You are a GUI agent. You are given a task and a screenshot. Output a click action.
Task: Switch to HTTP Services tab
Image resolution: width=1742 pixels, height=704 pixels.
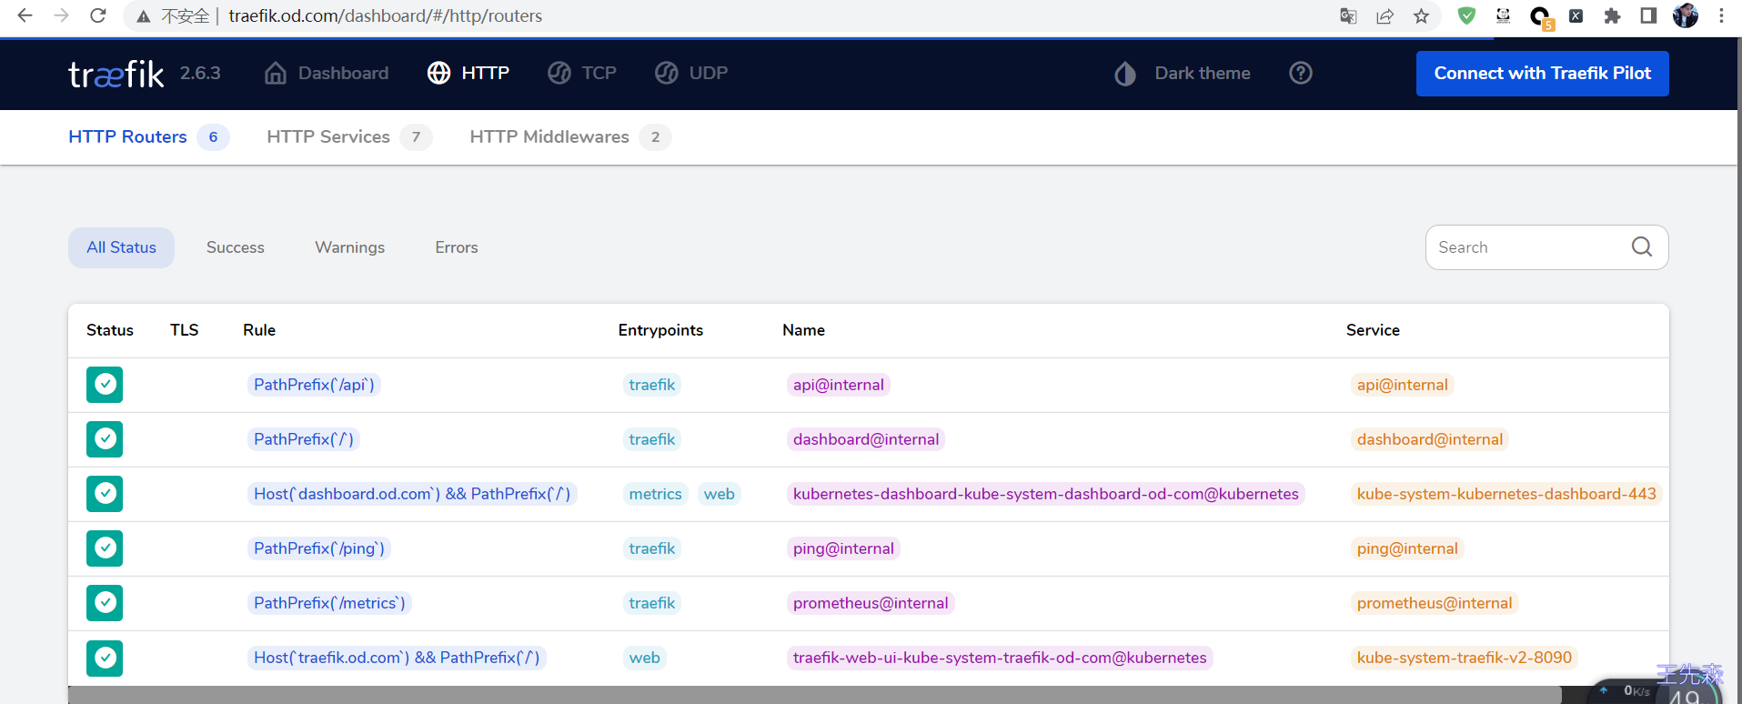tap(348, 136)
